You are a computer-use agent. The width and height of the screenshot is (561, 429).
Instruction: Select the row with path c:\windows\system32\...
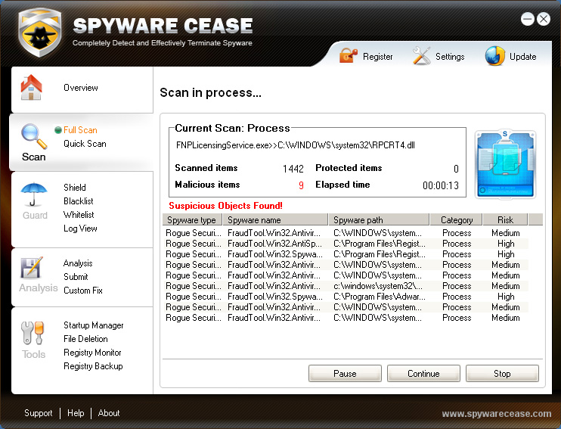coord(346,286)
